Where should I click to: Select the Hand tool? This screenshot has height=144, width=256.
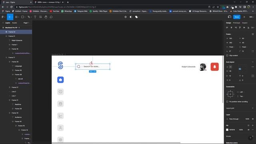pos(46,17)
